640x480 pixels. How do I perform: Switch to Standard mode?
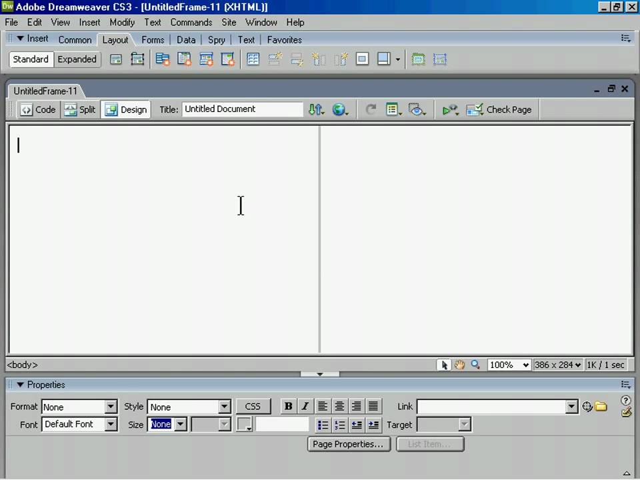[x=31, y=59]
